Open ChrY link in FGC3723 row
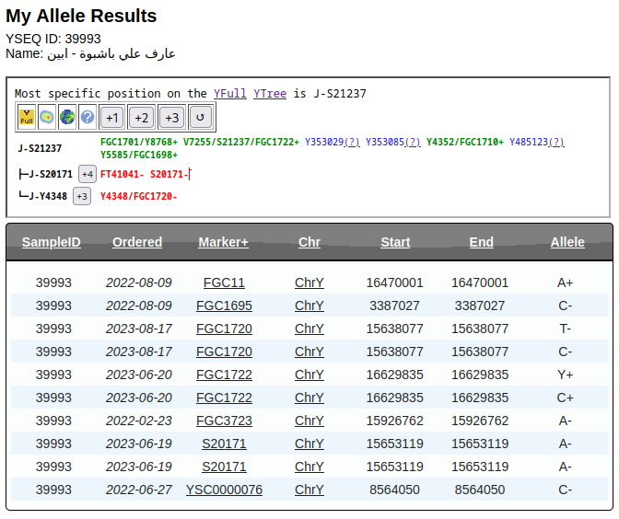The height and width of the screenshot is (519, 619). click(309, 421)
